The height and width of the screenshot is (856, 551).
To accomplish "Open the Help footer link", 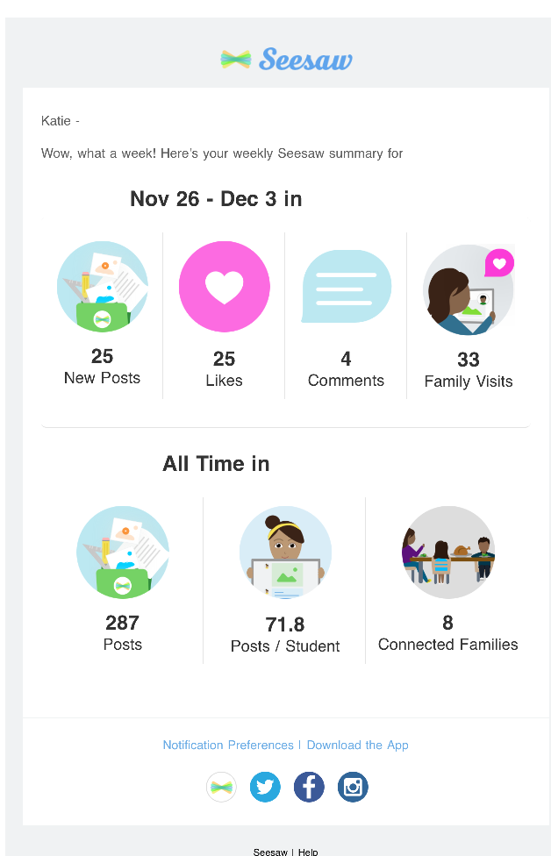I will click(308, 852).
